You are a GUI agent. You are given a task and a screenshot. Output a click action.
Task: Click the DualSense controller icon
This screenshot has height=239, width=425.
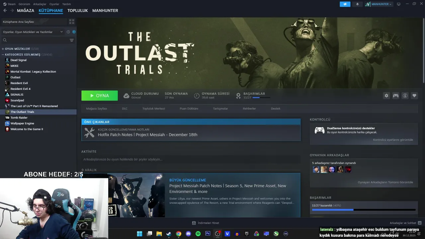[x=319, y=130]
